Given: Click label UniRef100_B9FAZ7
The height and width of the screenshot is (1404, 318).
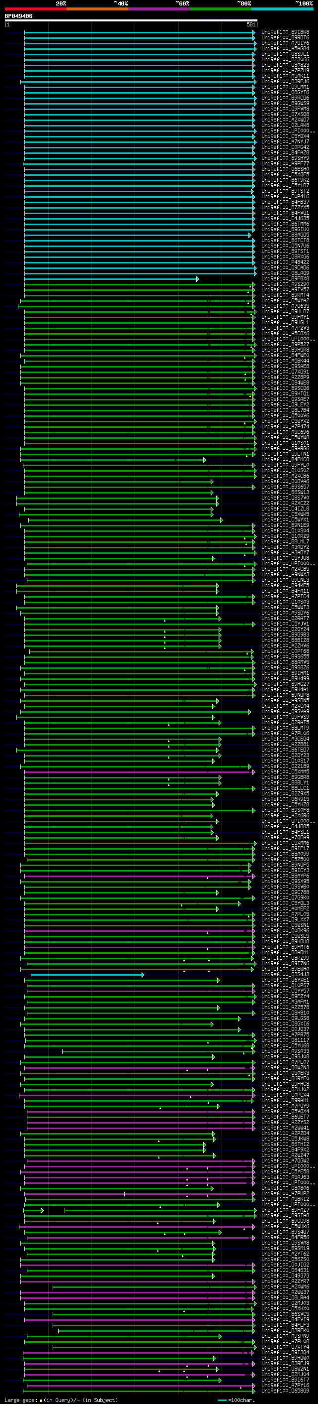Looking at the screenshot, I should [285, 1210].
